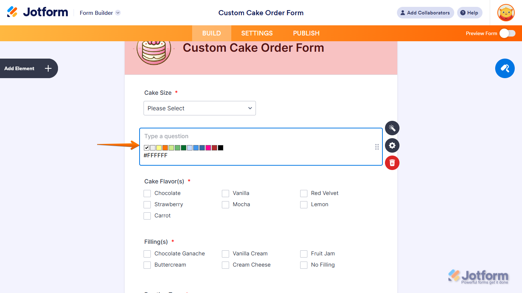The image size is (522, 293).
Task: Select the pink swatch in the color palette
Action: 208,148
